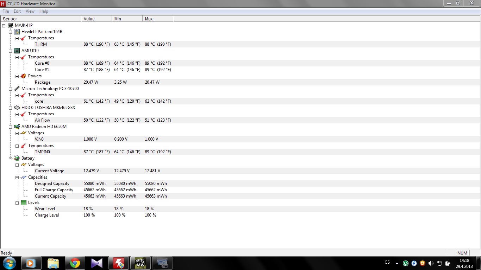Click the network tray icon
481x270 pixels.
[x=439, y=263]
